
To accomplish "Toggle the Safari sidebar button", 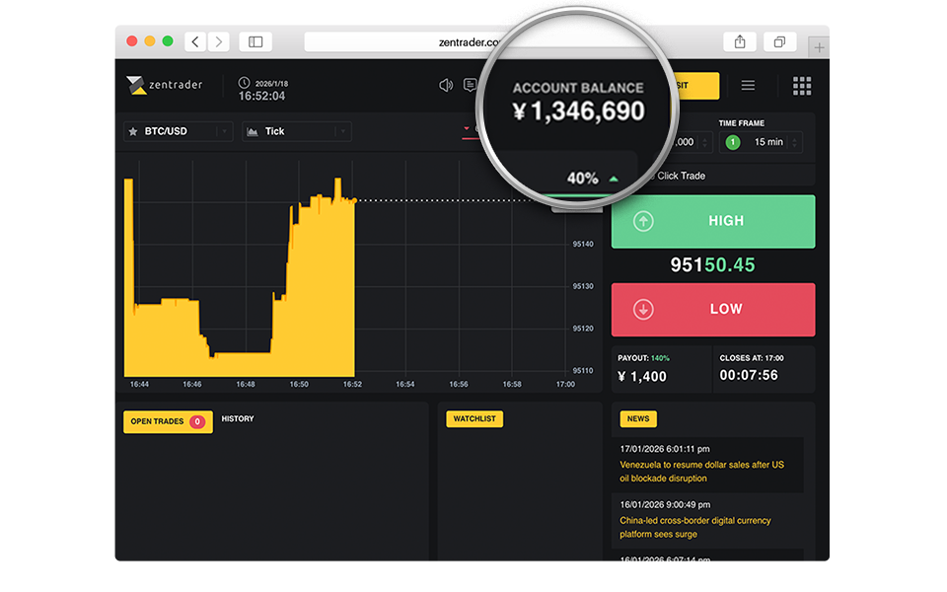I will [255, 41].
